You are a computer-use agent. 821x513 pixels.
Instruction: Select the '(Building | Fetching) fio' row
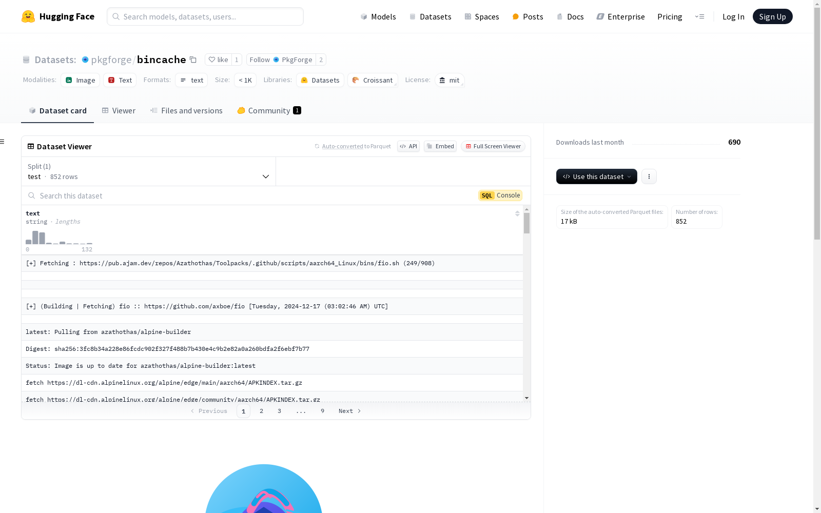(272, 306)
